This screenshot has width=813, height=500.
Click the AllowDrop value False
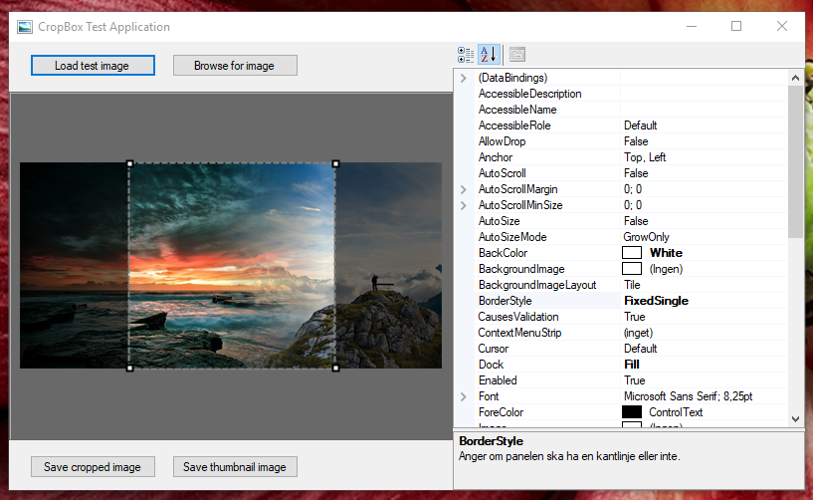(636, 141)
